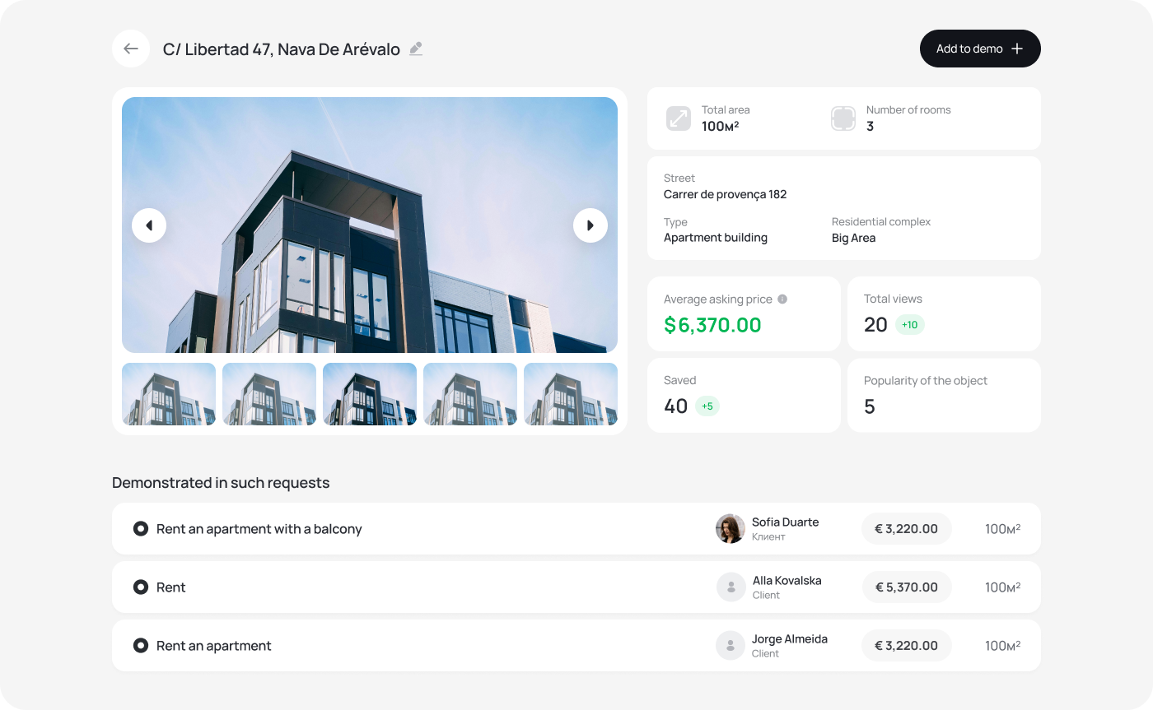Click the Number of rooms icon
Screen dimensions: 1153x710
pyautogui.click(x=843, y=118)
